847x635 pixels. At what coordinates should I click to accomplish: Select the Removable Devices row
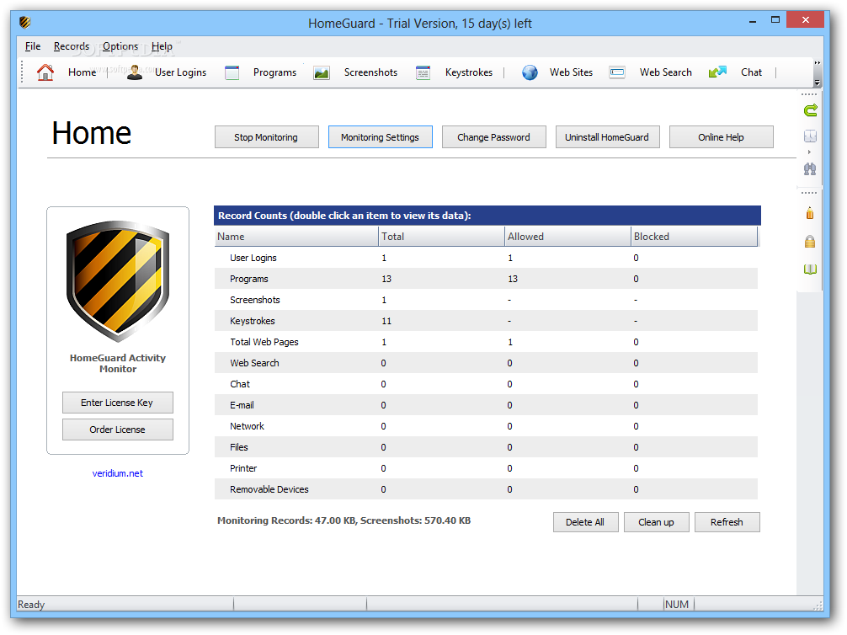[486, 489]
